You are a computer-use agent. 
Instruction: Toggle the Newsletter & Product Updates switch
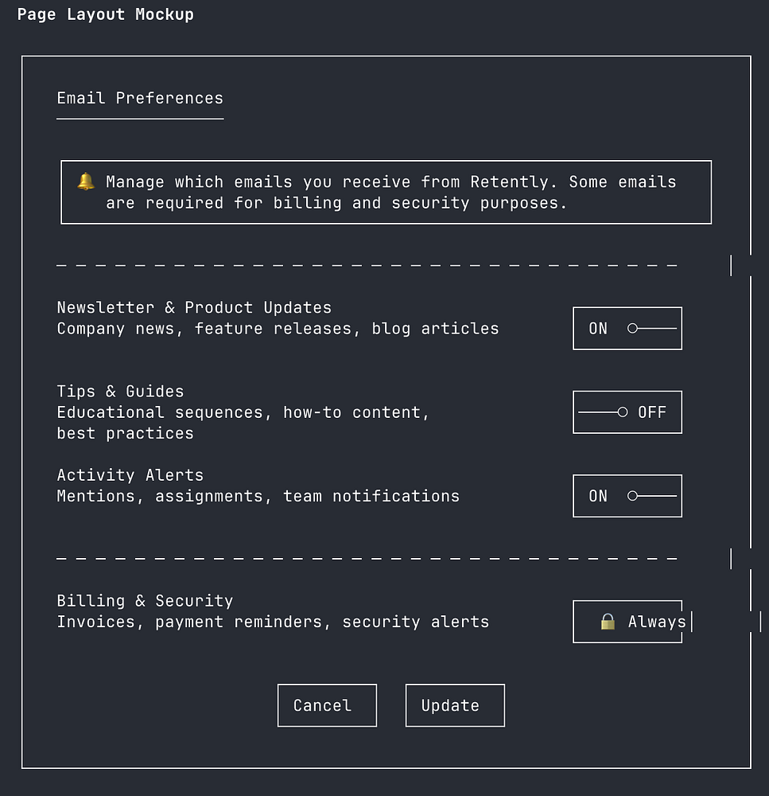point(627,329)
